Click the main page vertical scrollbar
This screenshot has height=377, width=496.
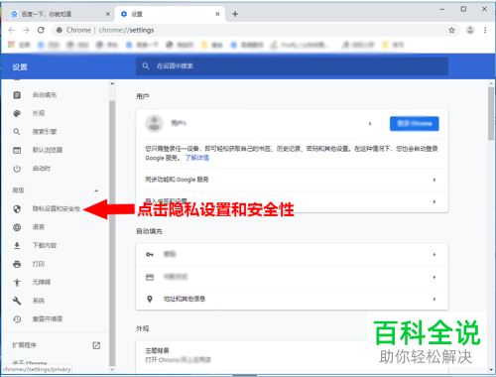(x=491, y=114)
